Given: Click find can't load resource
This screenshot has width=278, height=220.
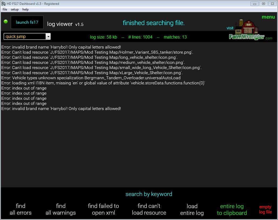Looking at the screenshot, I should click(149, 209).
